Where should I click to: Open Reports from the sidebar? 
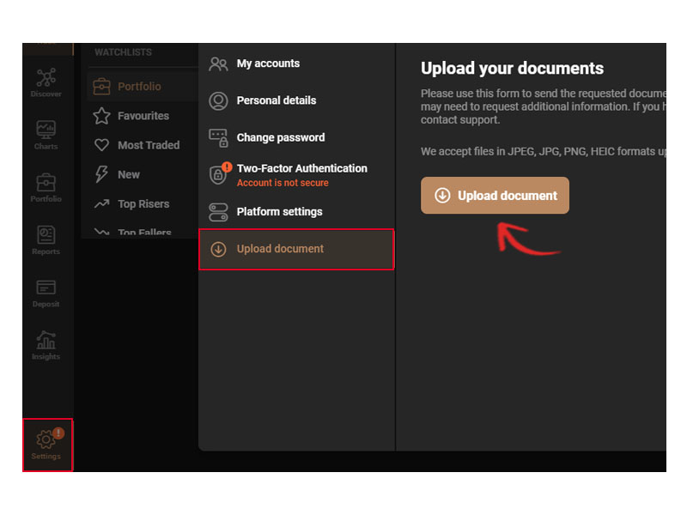46,240
